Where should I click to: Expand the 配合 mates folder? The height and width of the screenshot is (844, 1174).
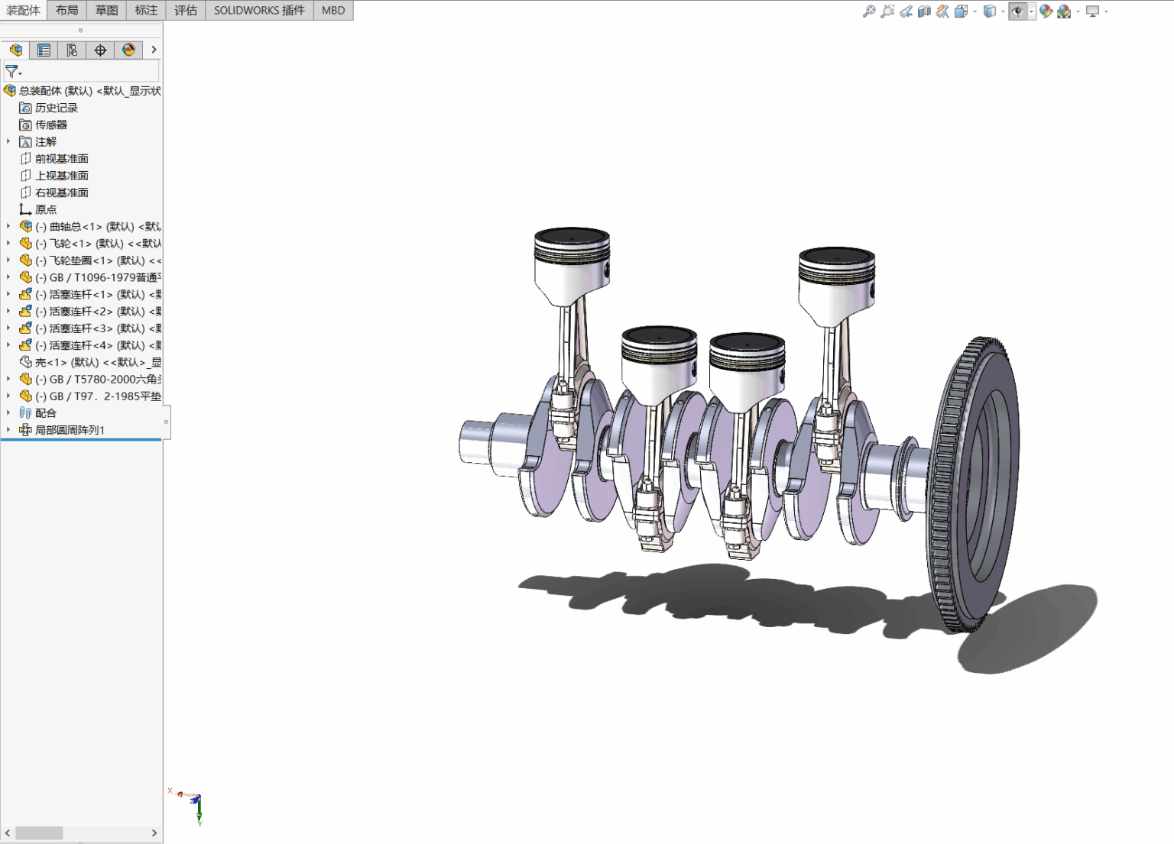(8, 412)
